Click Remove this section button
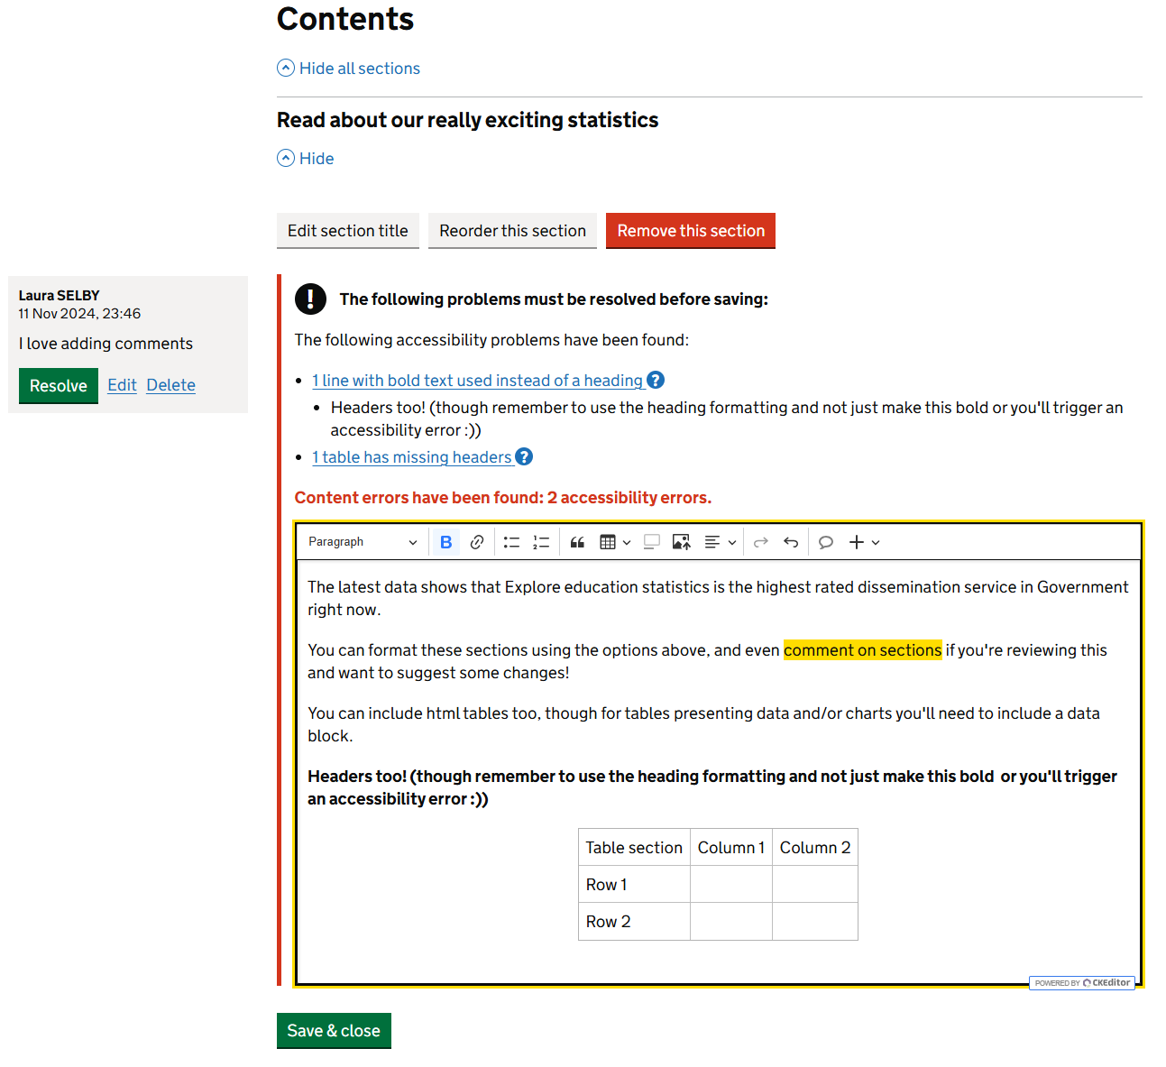The image size is (1166, 1067). (690, 231)
